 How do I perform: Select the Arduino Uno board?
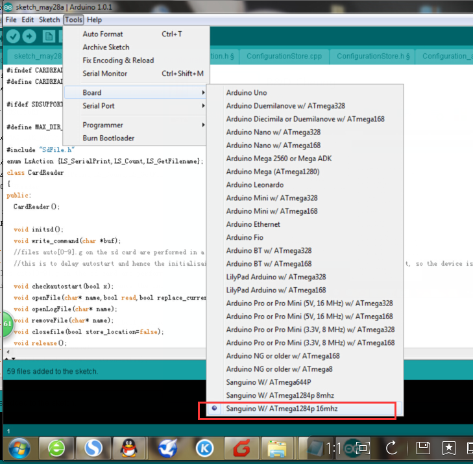pos(247,93)
